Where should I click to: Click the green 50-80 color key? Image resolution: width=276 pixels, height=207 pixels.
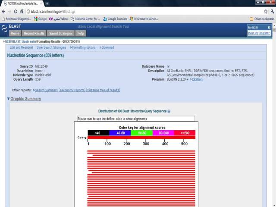142,133
